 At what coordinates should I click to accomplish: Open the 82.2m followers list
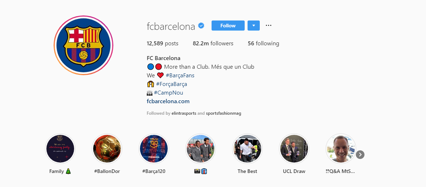point(213,44)
